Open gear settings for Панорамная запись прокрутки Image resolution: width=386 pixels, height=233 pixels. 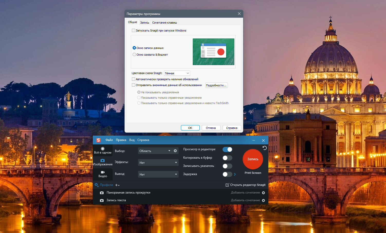[x=263, y=193]
